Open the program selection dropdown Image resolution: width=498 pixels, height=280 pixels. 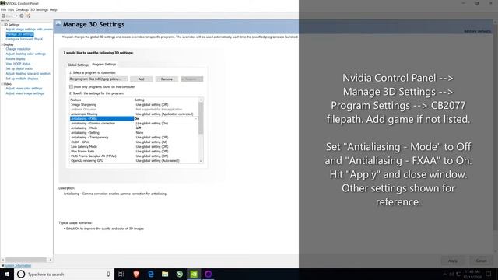(x=99, y=79)
